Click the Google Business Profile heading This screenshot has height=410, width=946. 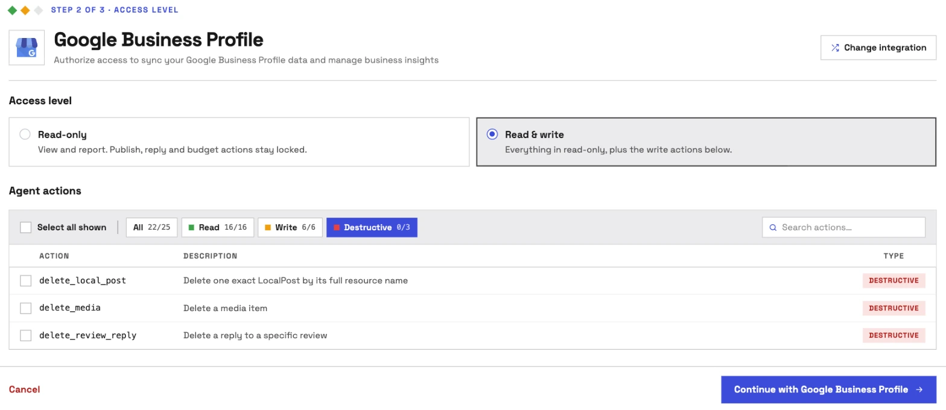coord(159,40)
